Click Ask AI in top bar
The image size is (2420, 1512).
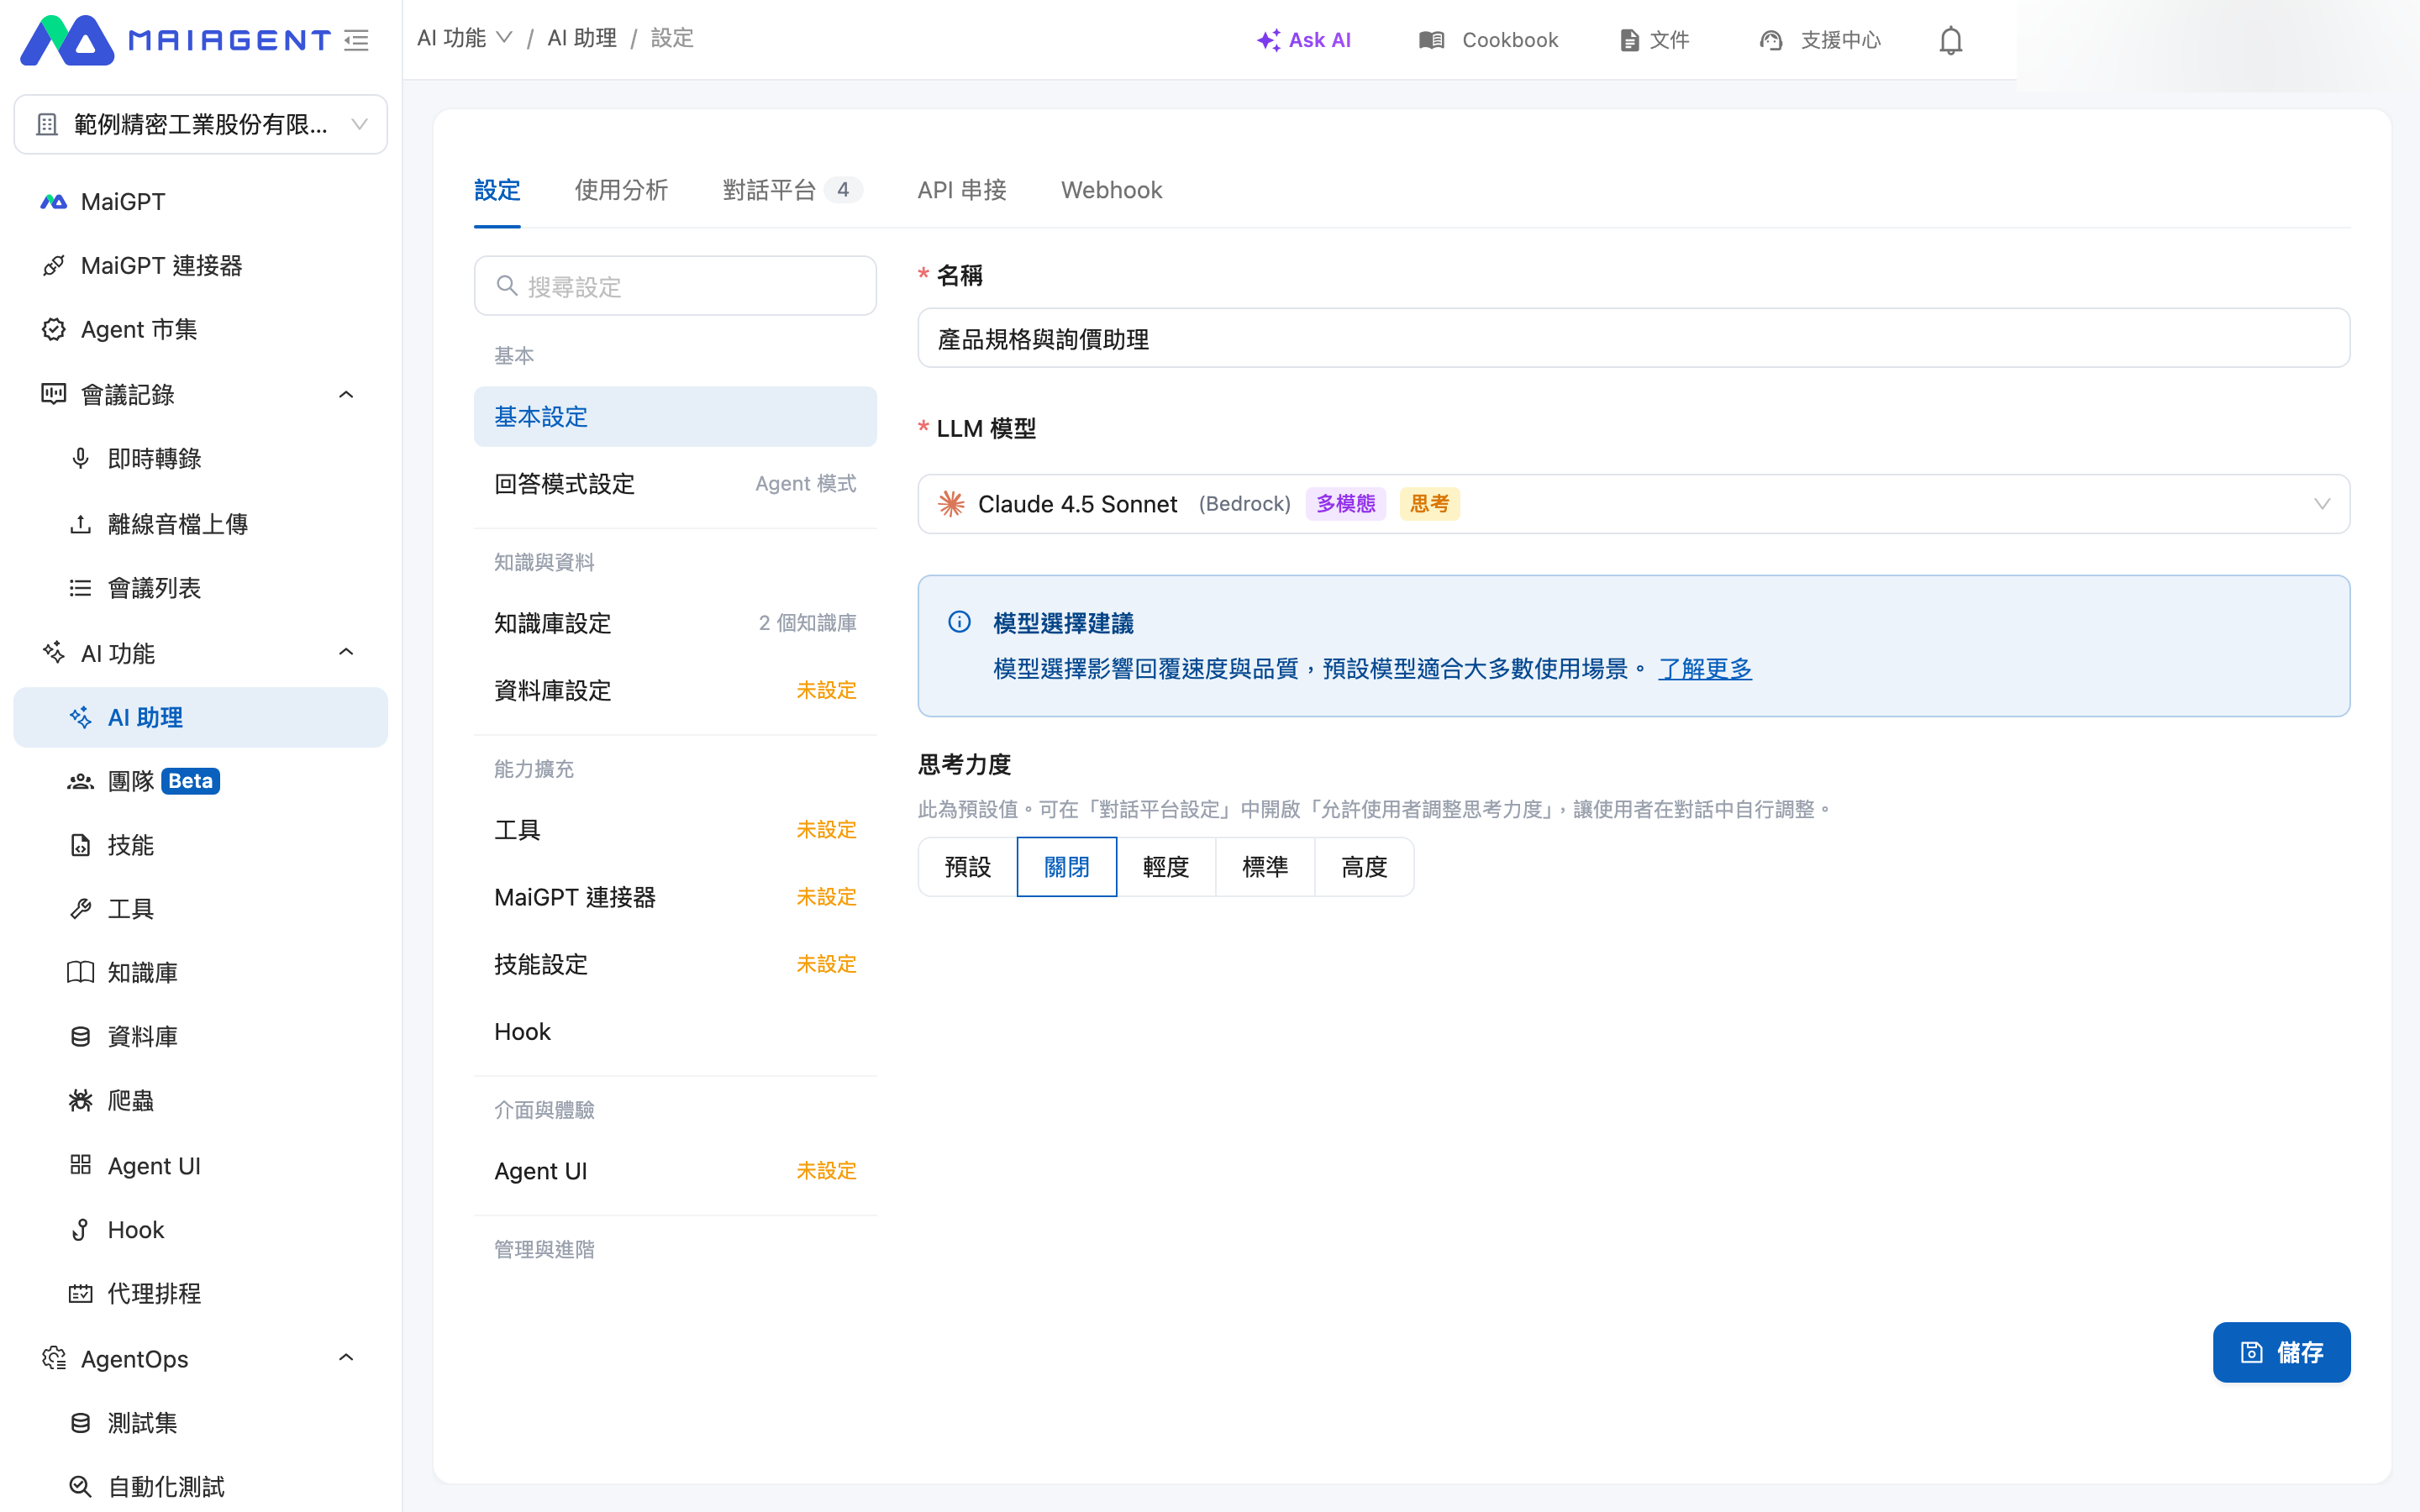coord(1304,40)
